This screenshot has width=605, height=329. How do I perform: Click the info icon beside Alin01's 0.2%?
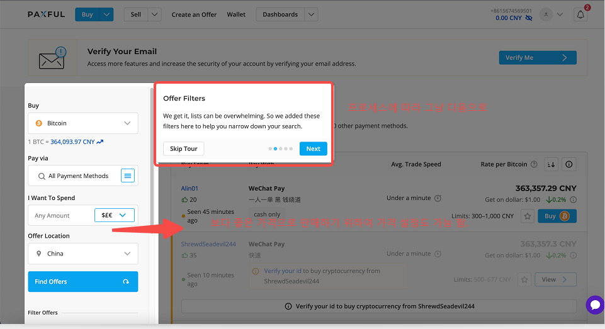[574, 200]
